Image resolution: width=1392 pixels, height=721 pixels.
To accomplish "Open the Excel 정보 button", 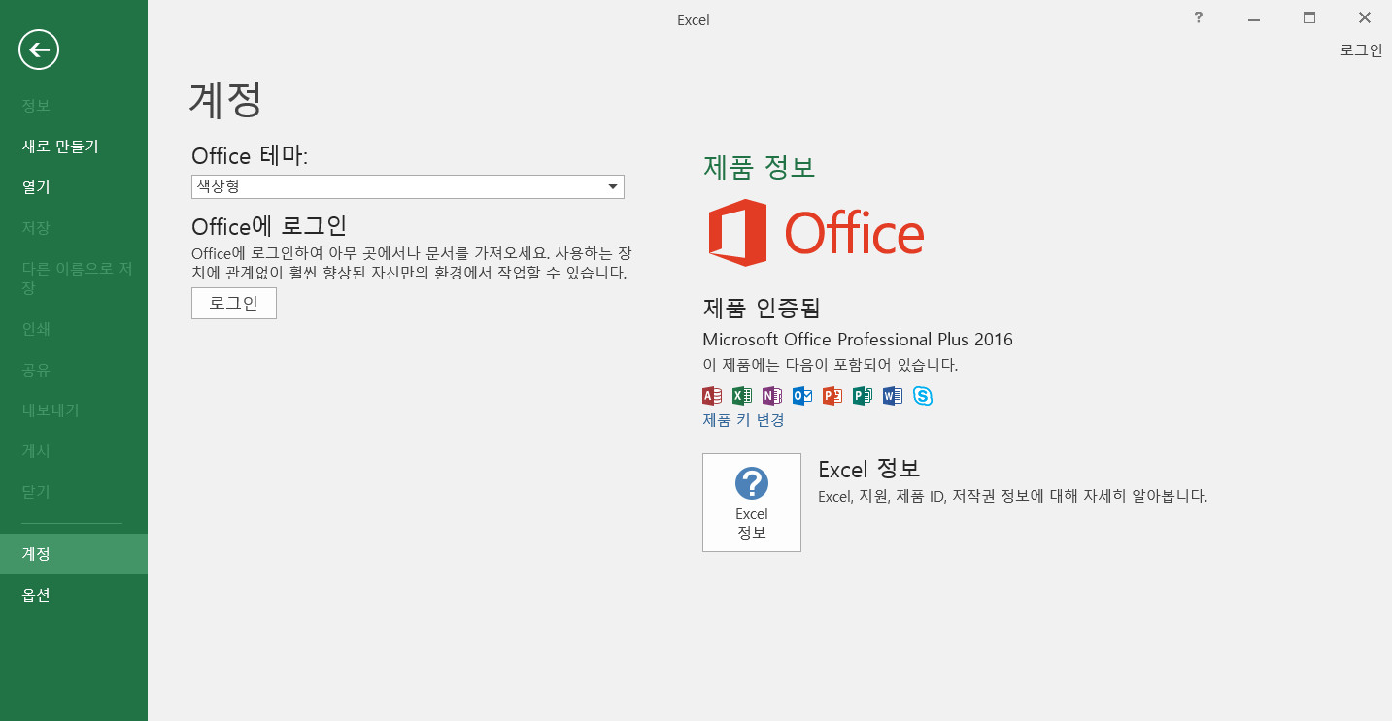I will point(752,503).
